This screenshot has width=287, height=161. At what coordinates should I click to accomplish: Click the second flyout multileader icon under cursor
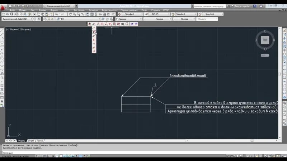(x=94, y=32)
